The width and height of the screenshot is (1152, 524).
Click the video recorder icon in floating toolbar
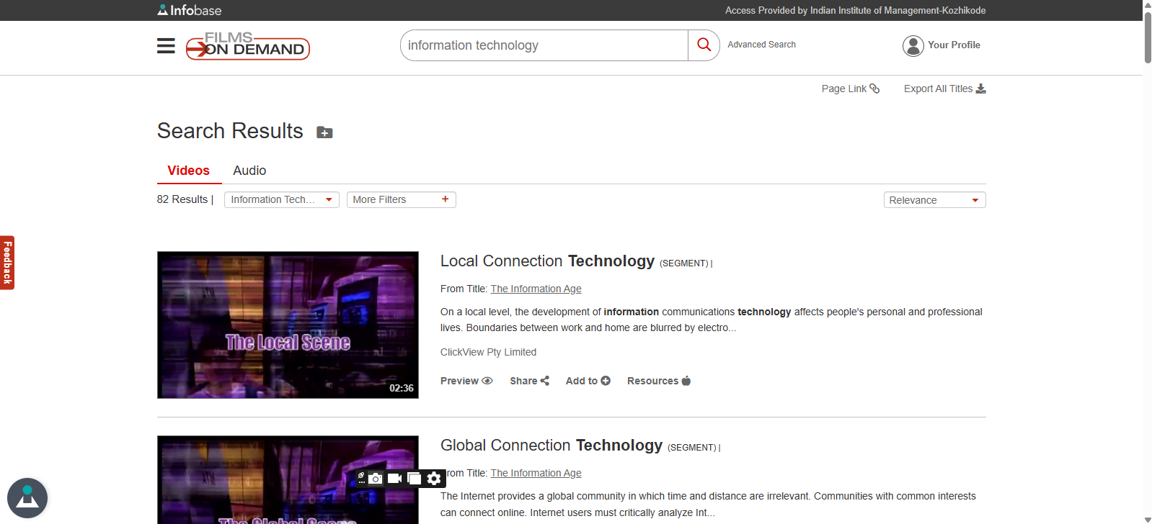tap(394, 479)
